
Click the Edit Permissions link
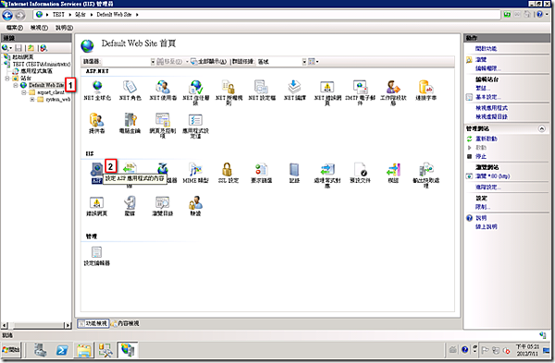[x=488, y=68]
